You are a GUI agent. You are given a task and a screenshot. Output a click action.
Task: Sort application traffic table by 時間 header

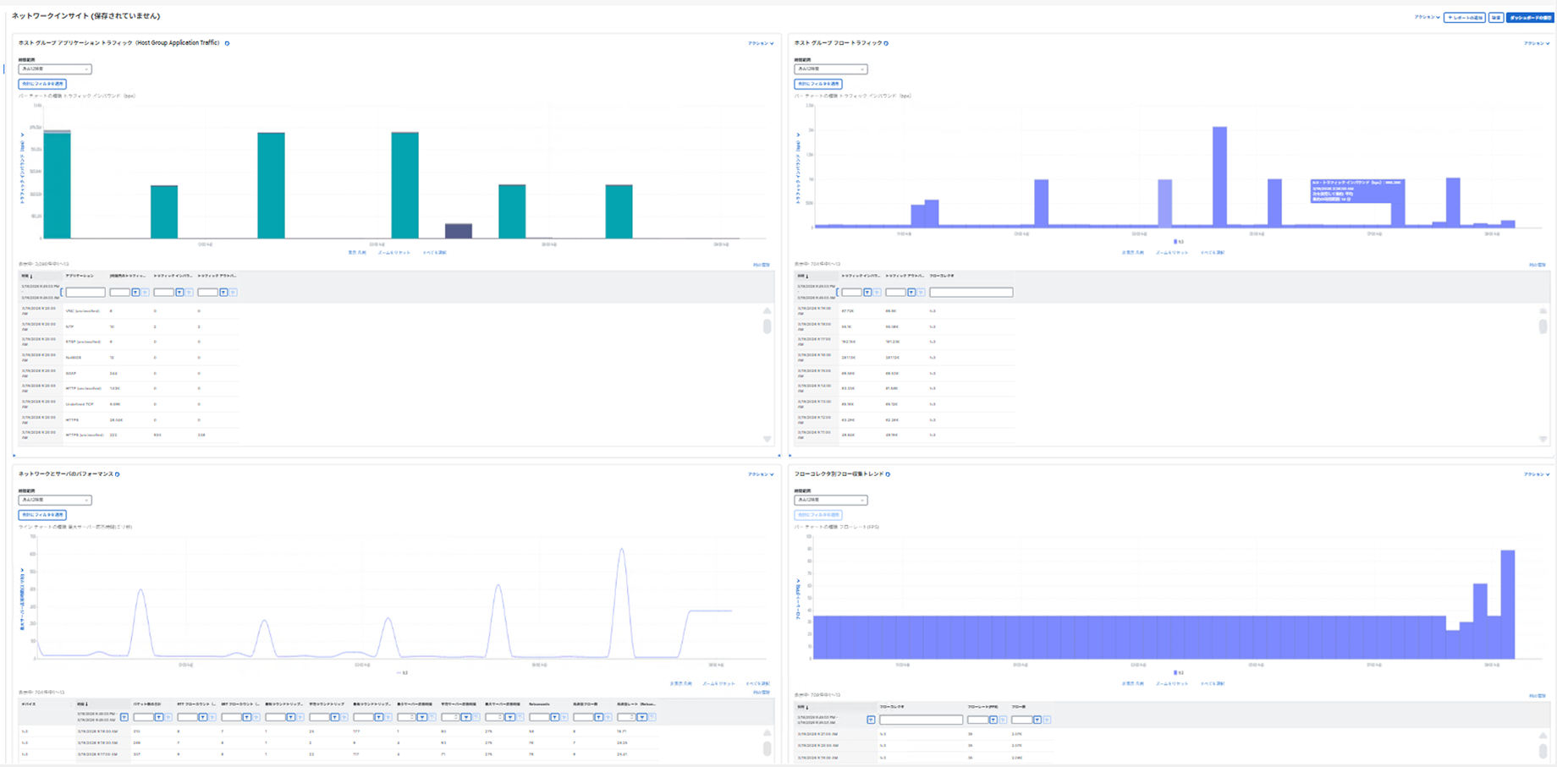(x=27, y=276)
